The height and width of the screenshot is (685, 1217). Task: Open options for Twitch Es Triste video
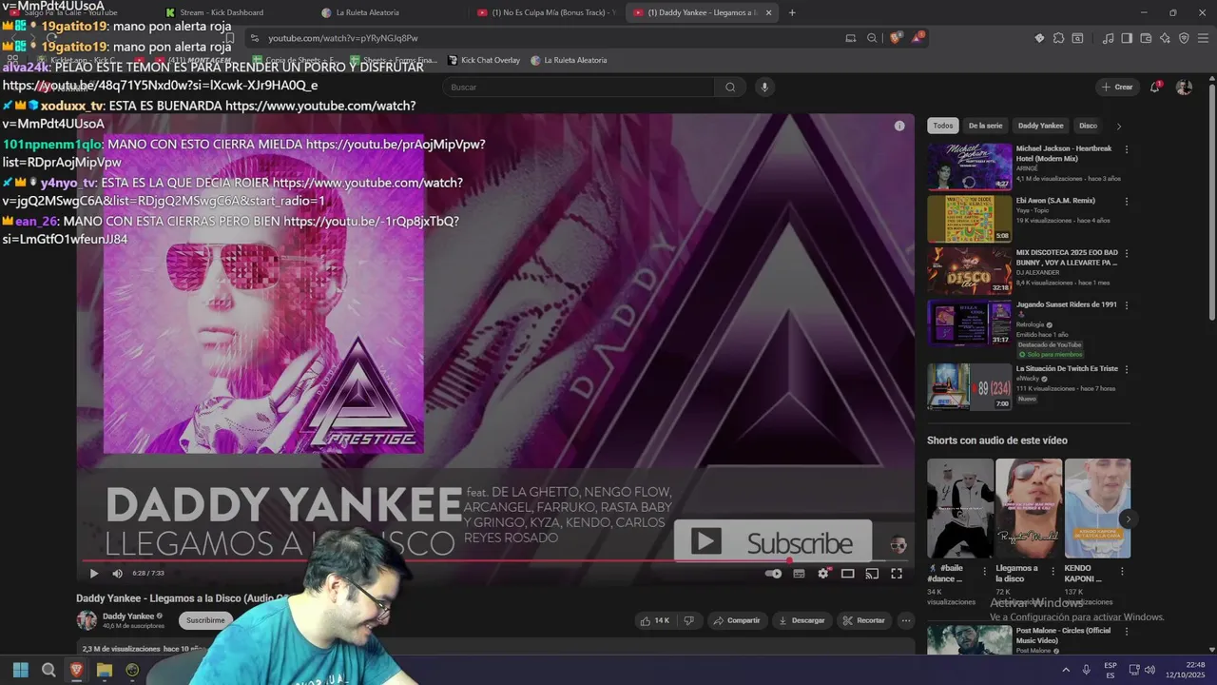(x=1127, y=369)
